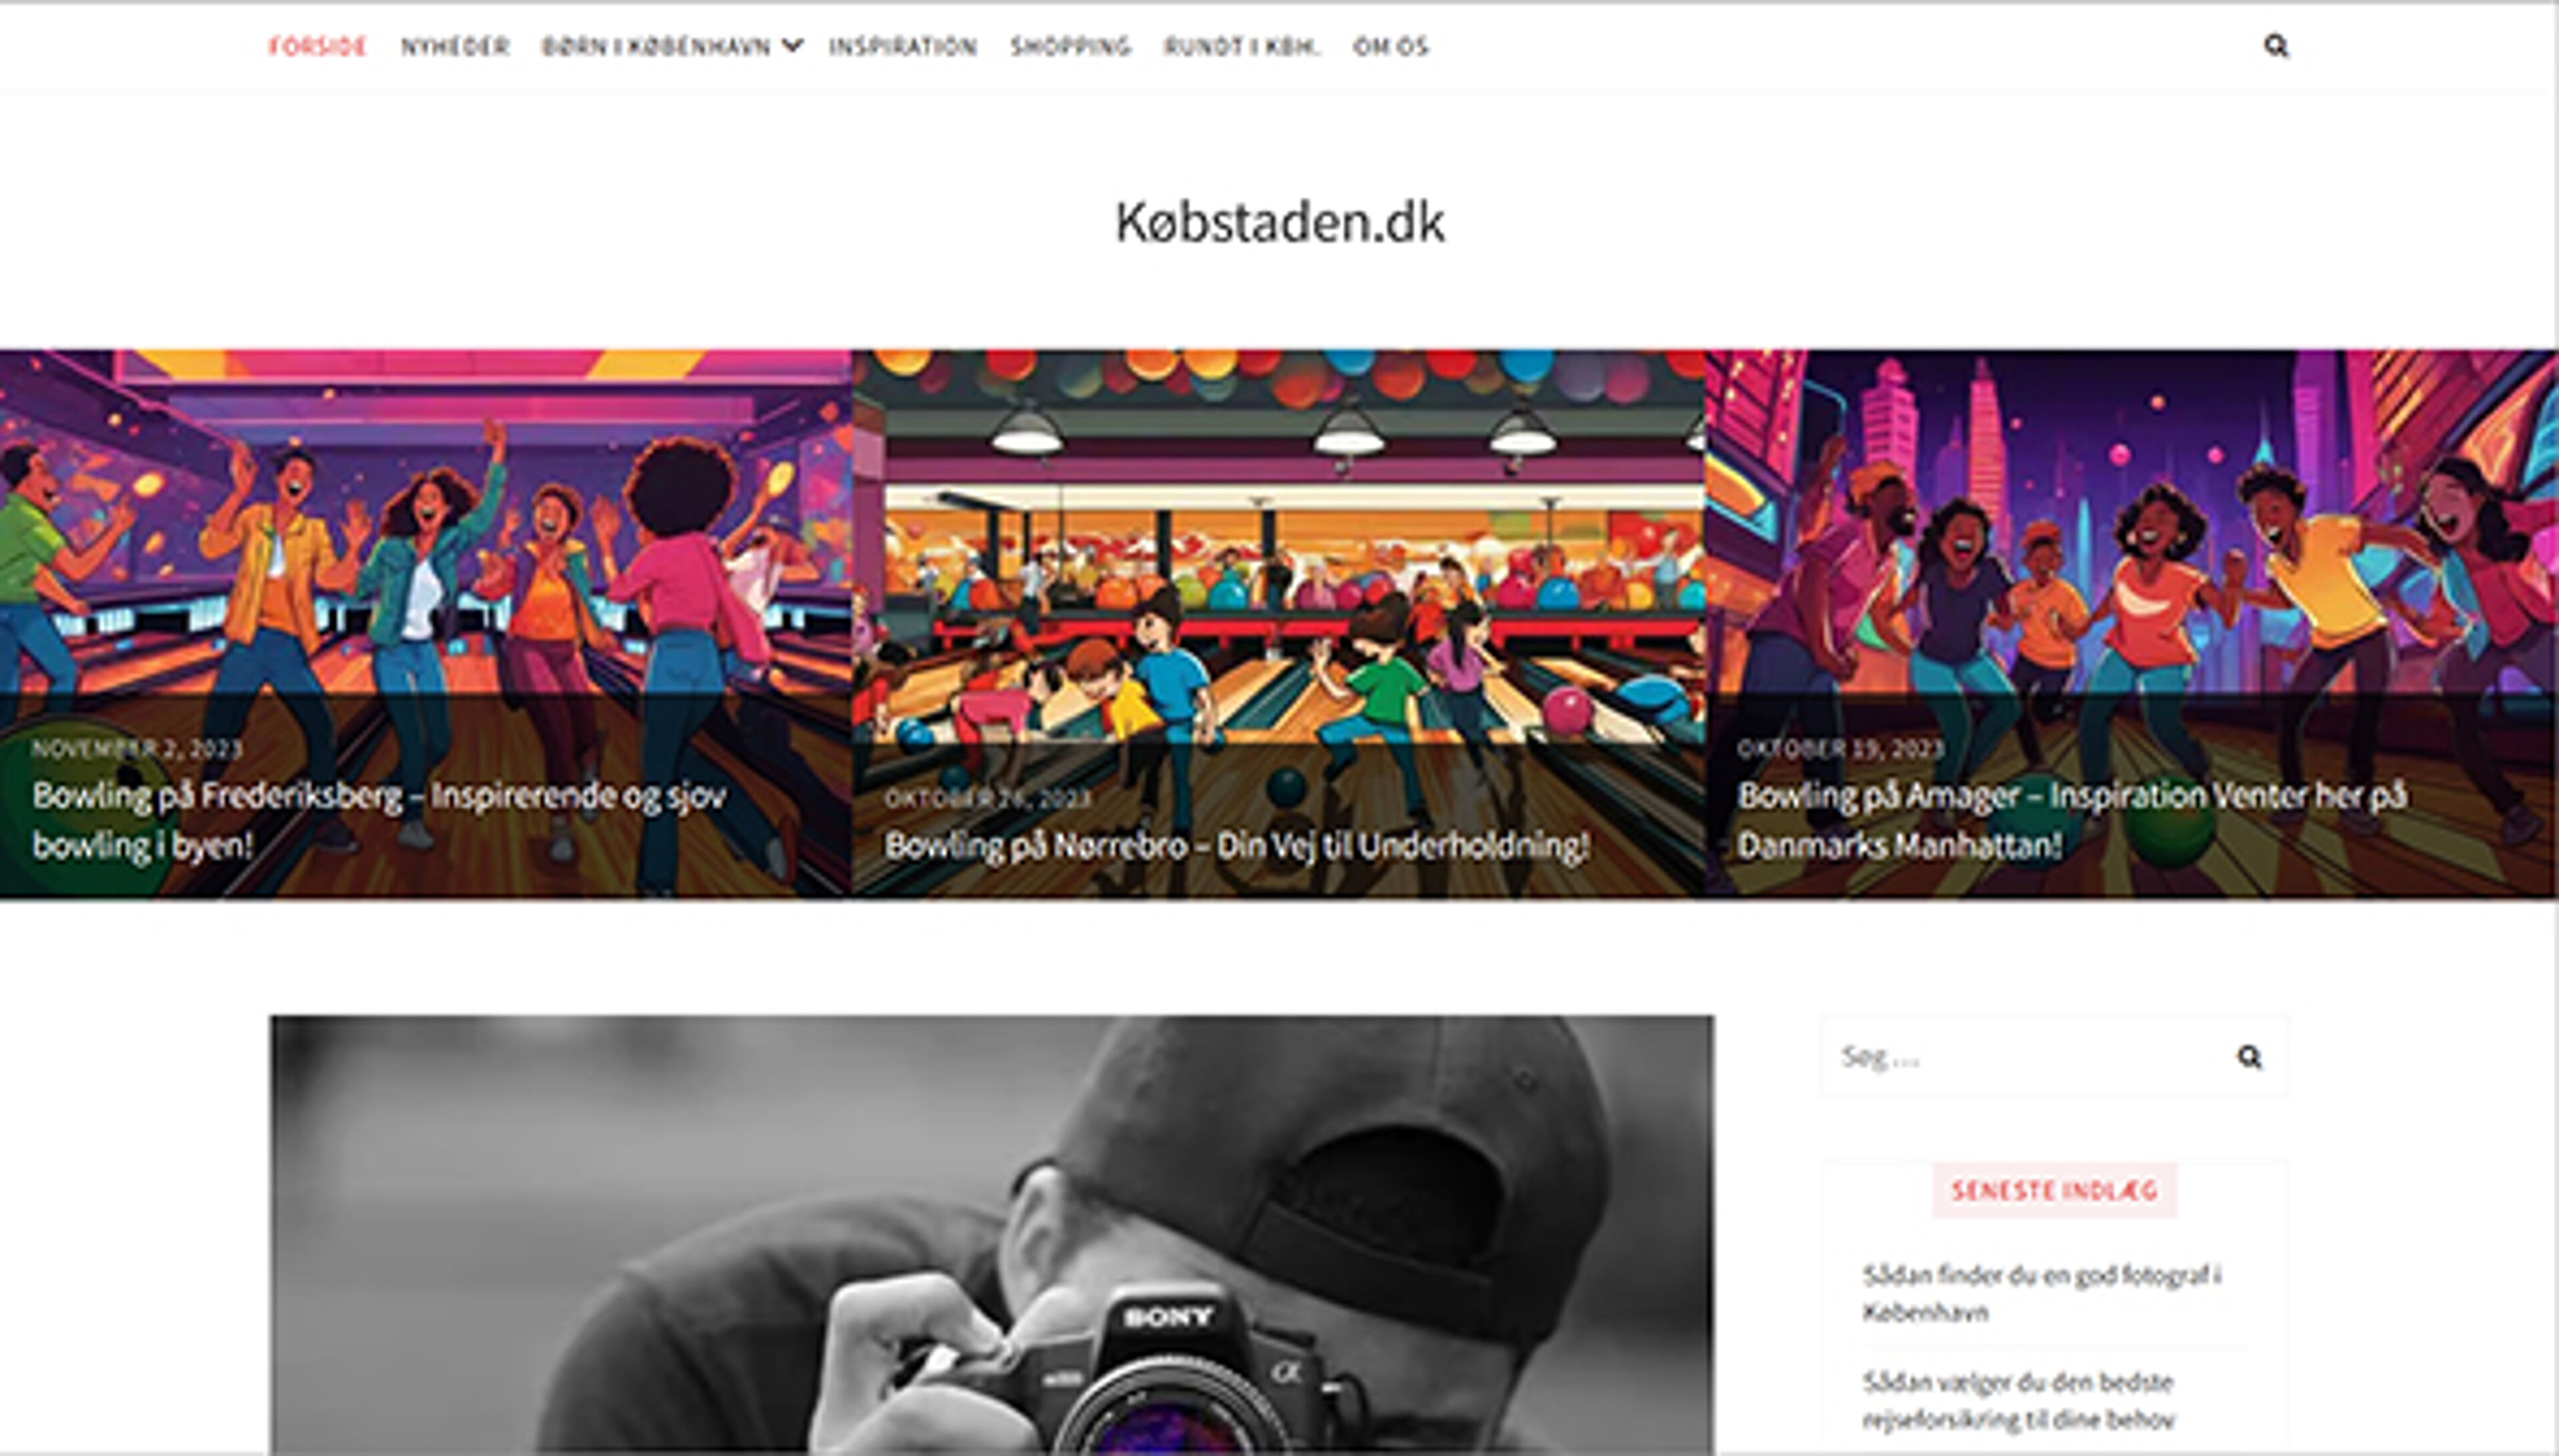This screenshot has width=2559, height=1456.
Task: Open the Rundt i KBH. menu item
Action: pos(1242,46)
